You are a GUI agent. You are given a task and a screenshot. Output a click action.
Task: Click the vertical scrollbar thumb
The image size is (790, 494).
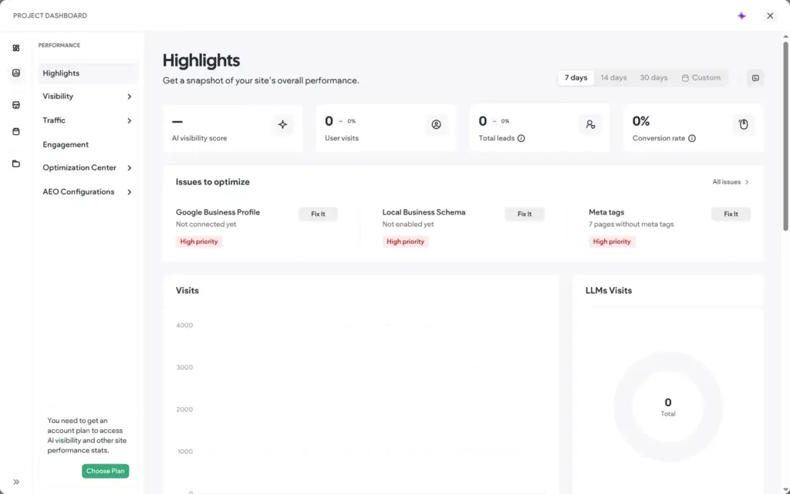785,136
